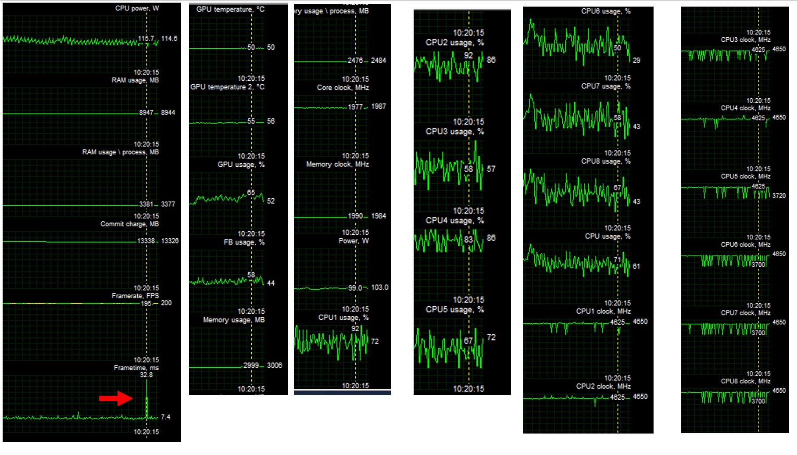Click the overall "CPU usage, %" label

click(x=608, y=236)
